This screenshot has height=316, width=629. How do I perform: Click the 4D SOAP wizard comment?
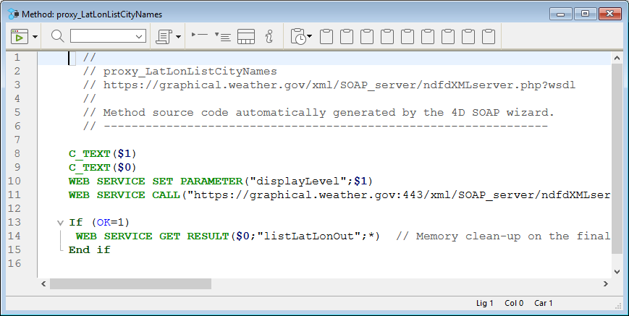click(x=318, y=113)
